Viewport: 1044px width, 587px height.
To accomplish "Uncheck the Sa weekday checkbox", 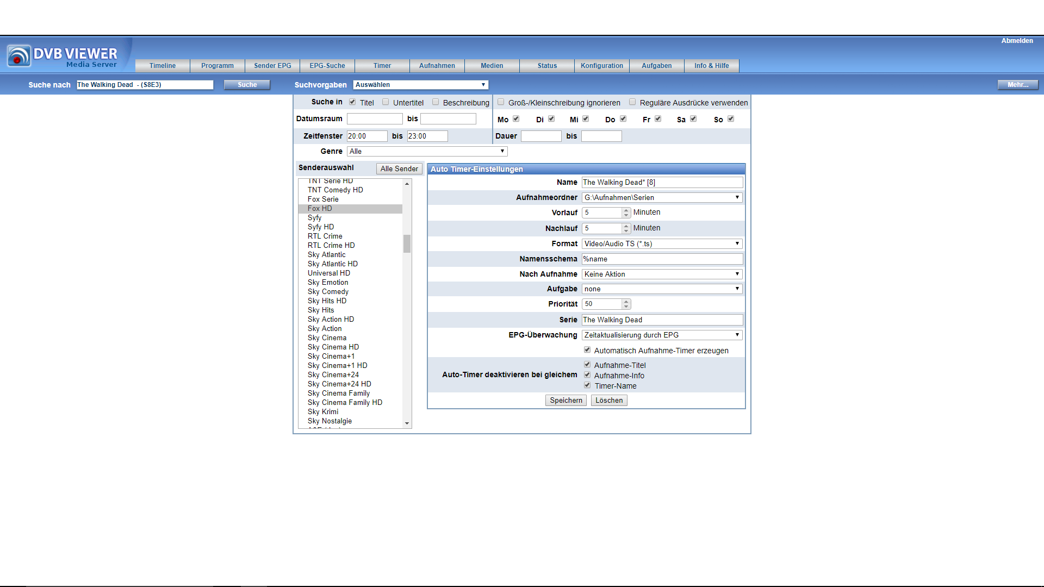I will pyautogui.click(x=693, y=119).
